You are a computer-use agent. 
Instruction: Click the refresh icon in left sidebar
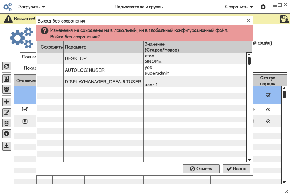point(7,66)
